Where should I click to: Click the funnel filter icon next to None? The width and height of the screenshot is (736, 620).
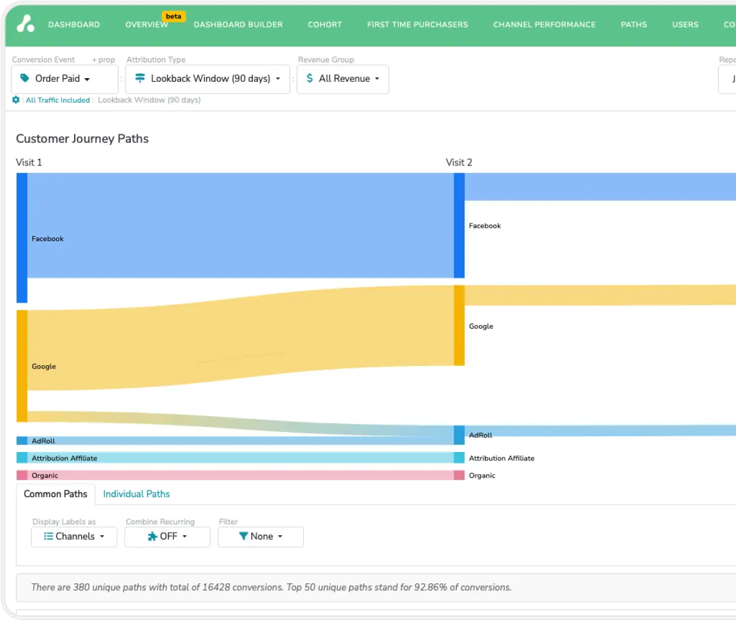[x=243, y=536]
